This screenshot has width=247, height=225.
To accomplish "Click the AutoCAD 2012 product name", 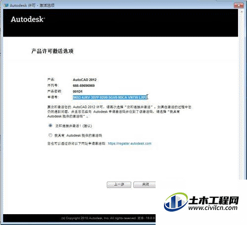I will (x=84, y=80).
